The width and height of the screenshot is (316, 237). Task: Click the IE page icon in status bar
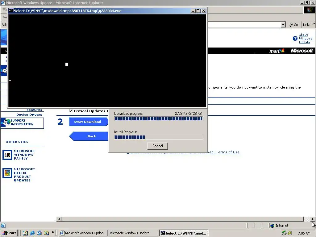3,226
